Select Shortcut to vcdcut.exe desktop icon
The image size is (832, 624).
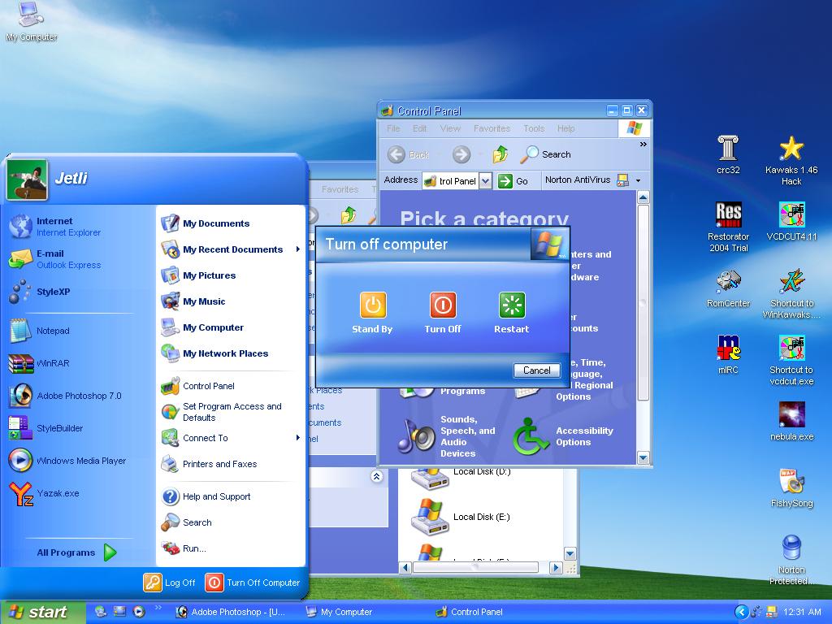(x=791, y=360)
